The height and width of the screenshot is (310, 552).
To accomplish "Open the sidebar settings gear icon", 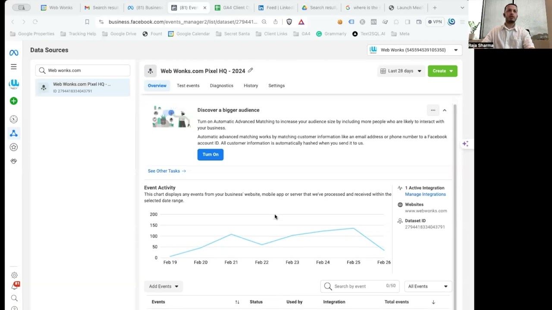I will coord(14,275).
